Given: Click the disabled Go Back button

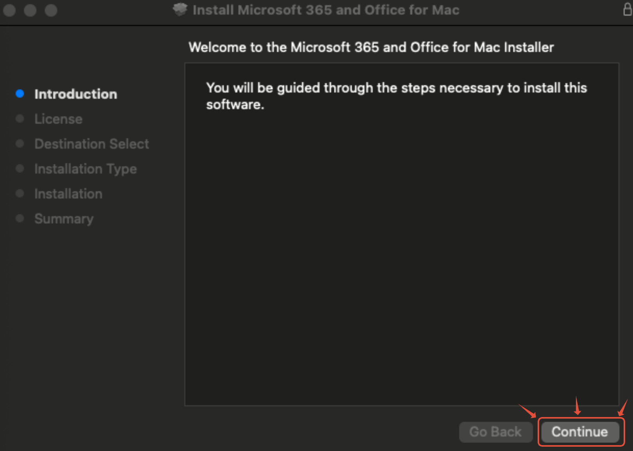Looking at the screenshot, I should 495,432.
